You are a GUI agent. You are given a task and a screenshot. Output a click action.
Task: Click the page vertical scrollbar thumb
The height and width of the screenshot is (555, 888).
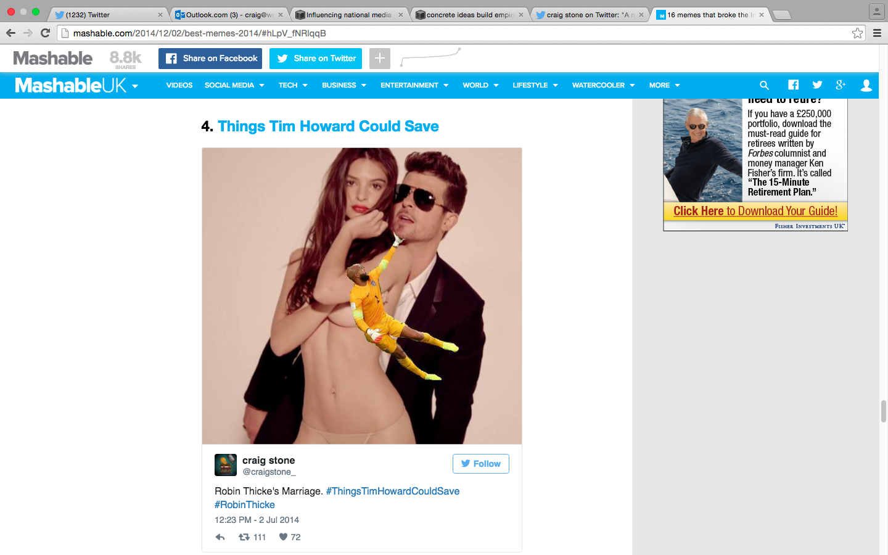pos(883,411)
